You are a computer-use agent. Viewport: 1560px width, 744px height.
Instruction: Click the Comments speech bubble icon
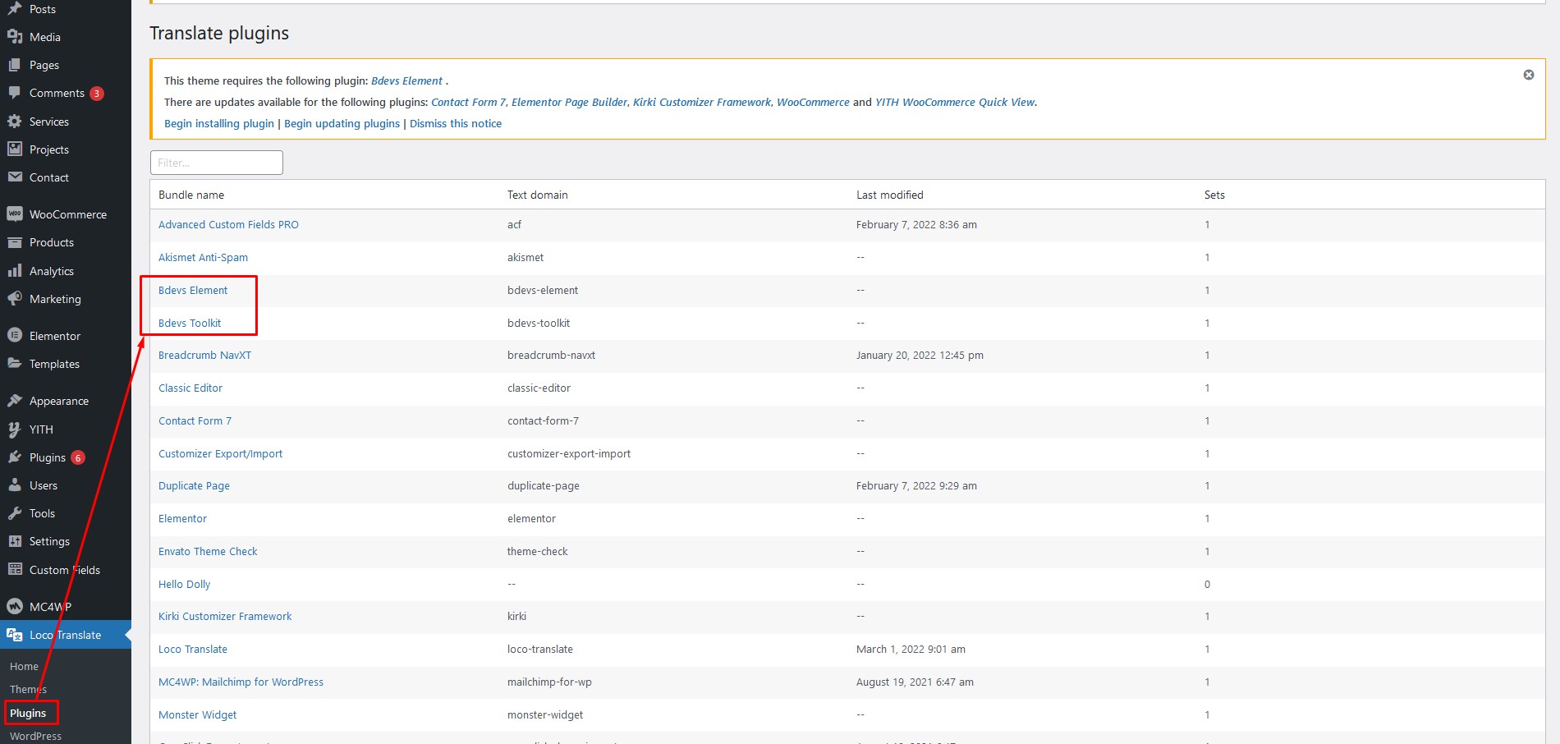[14, 93]
